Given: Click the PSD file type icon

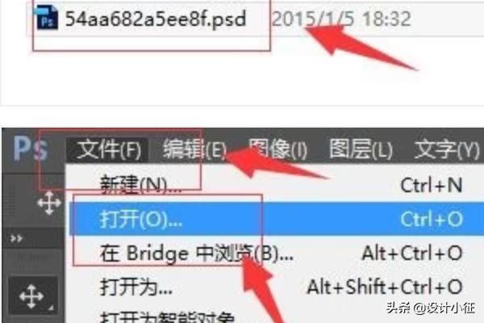Looking at the screenshot, I should coord(46,18).
